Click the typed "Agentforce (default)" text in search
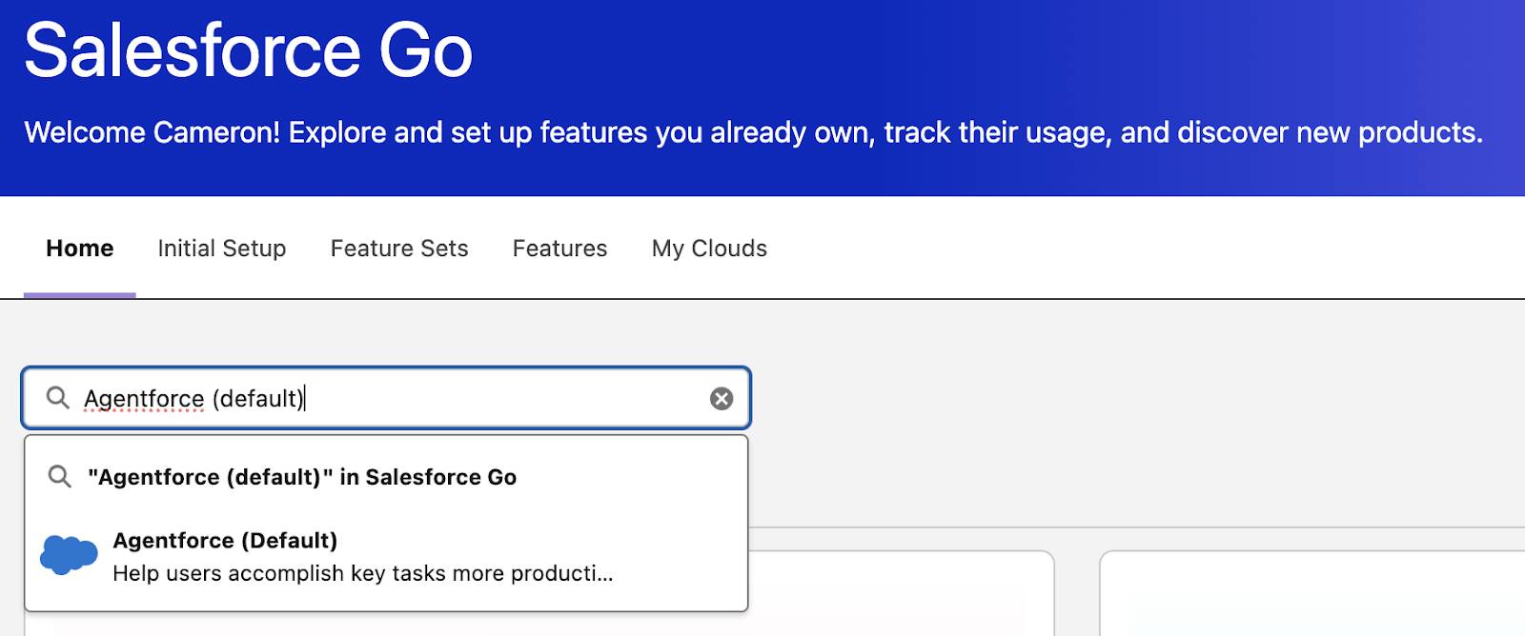Screen dimensions: 1525x636 click(193, 398)
